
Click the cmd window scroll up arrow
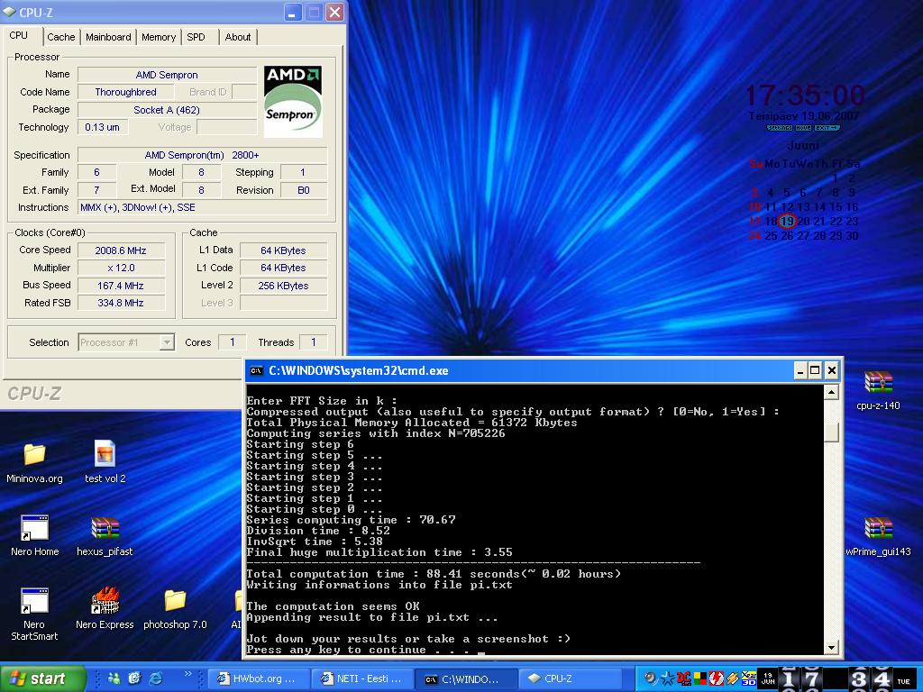831,393
